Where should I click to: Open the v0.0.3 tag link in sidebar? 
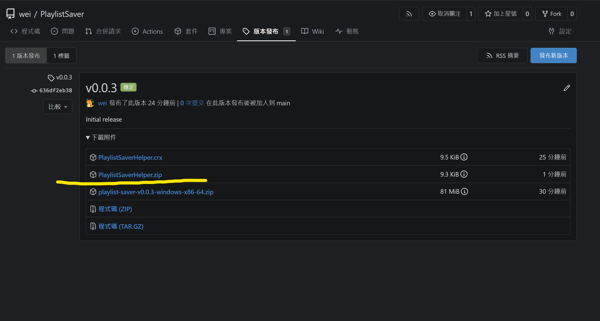coord(64,77)
